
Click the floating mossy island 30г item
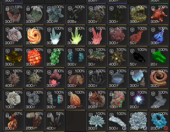97,57
